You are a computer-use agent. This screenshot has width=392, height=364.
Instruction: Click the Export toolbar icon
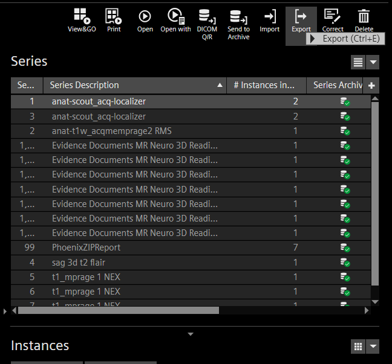tap(301, 16)
